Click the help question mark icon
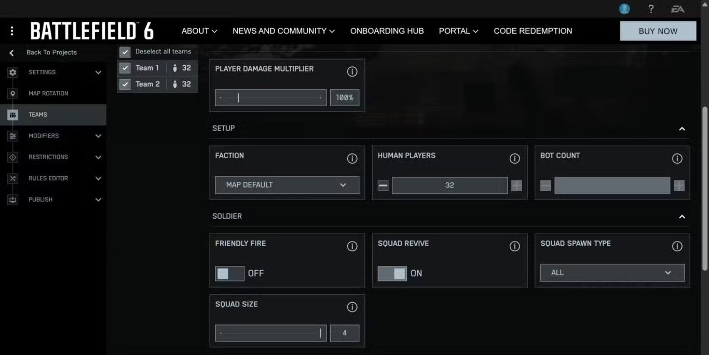The height and width of the screenshot is (355, 709). coord(651,9)
